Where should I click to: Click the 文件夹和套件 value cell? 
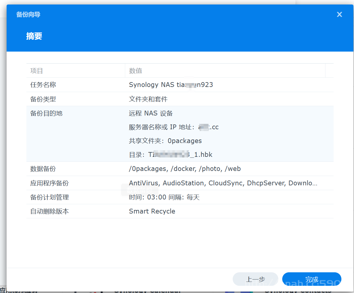point(148,99)
